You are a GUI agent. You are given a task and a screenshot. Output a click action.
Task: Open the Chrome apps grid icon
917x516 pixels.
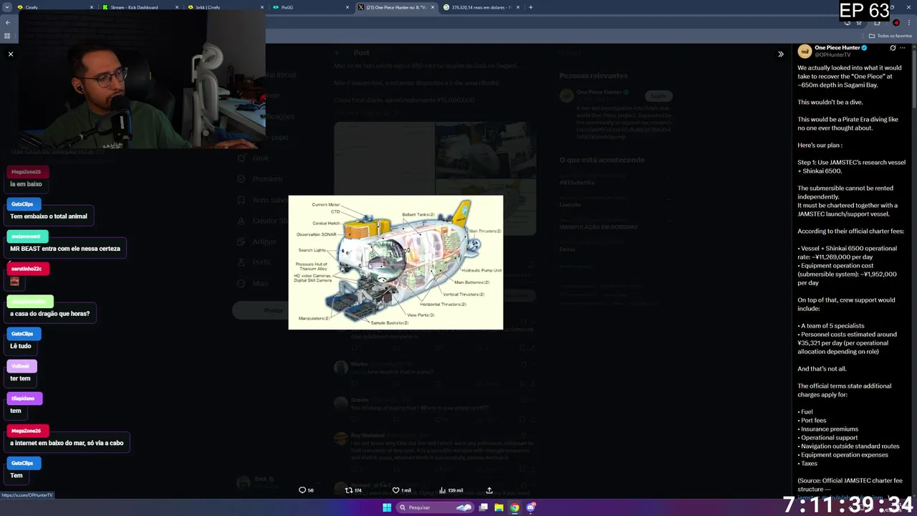coord(8,36)
